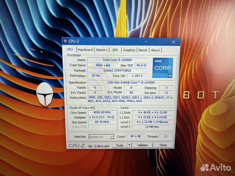Image resolution: width=235 pixels, height=176 pixels.
Task: Click the Stepping value '3'
Action: tap(166, 88)
